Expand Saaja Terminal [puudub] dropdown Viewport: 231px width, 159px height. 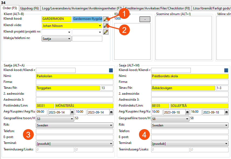(x=226, y=144)
